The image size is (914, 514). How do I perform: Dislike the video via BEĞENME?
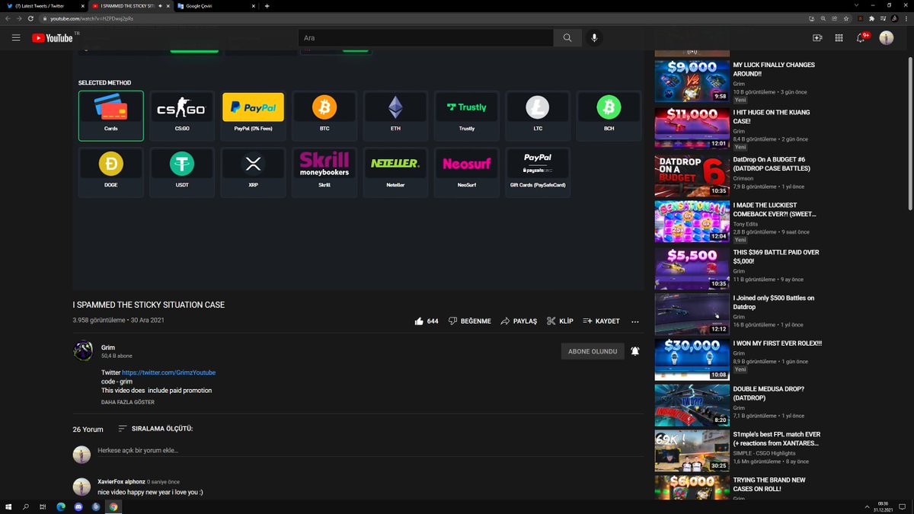(x=469, y=321)
